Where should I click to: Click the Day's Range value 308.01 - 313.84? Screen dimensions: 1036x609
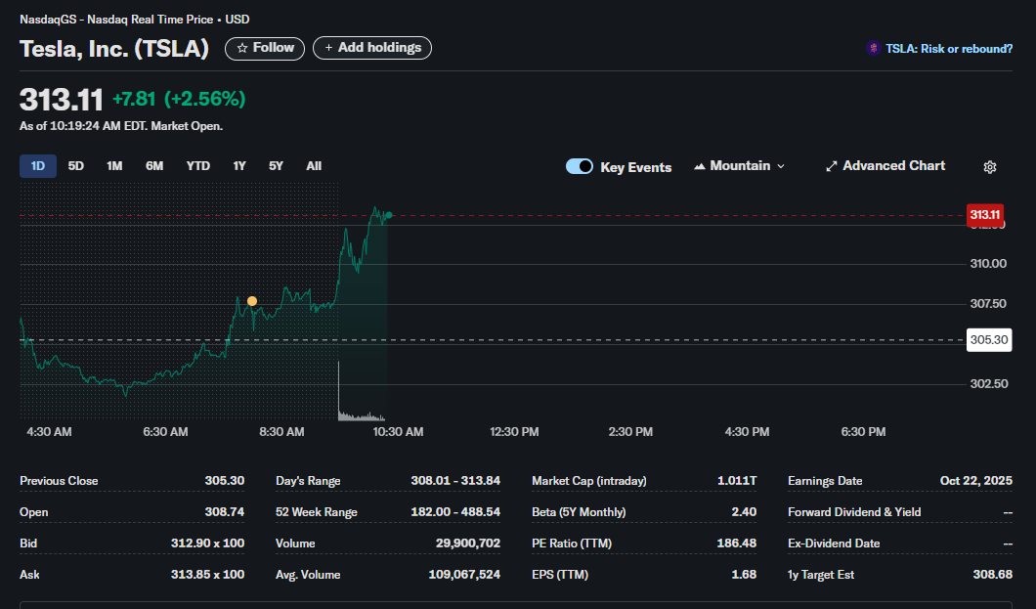coord(455,481)
